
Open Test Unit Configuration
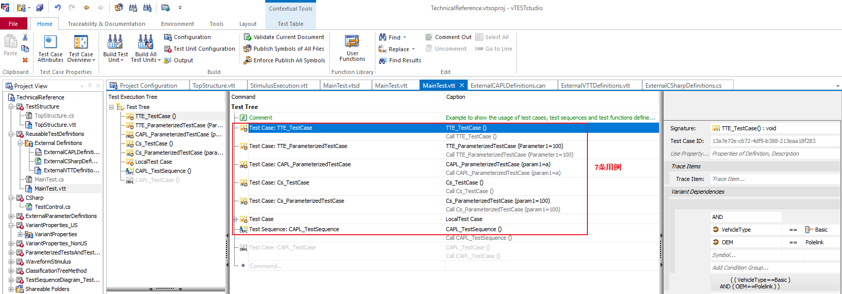click(199, 49)
